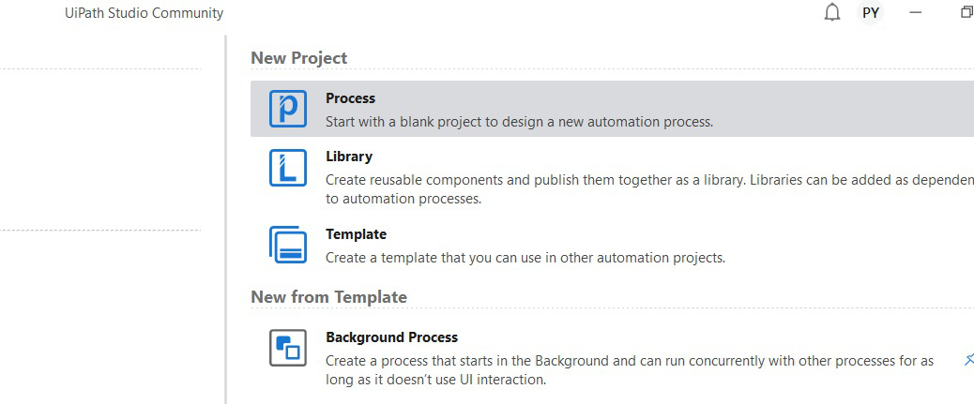The height and width of the screenshot is (404, 974).
Task: Click the 'Start with a blank project' description
Action: (x=519, y=122)
